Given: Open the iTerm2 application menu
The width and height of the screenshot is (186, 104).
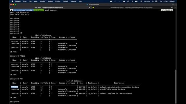Looking at the screenshot, I should [x=18, y=1].
